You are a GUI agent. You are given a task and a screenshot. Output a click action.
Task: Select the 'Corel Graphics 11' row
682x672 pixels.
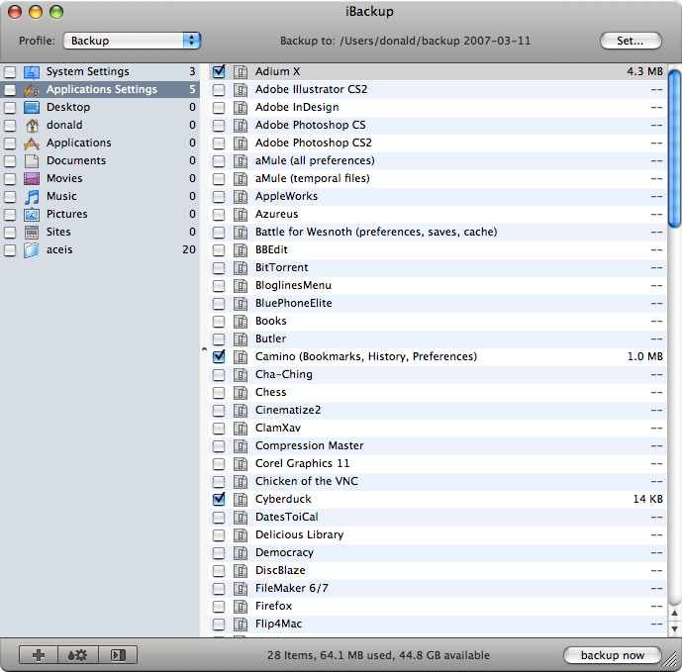438,463
